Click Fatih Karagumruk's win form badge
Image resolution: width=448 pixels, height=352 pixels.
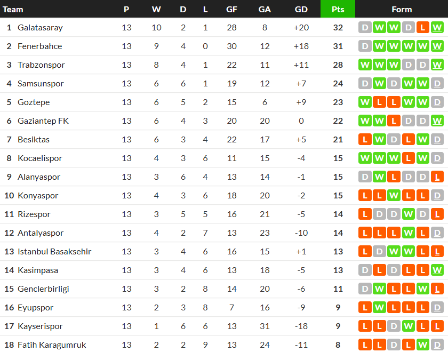point(422,345)
